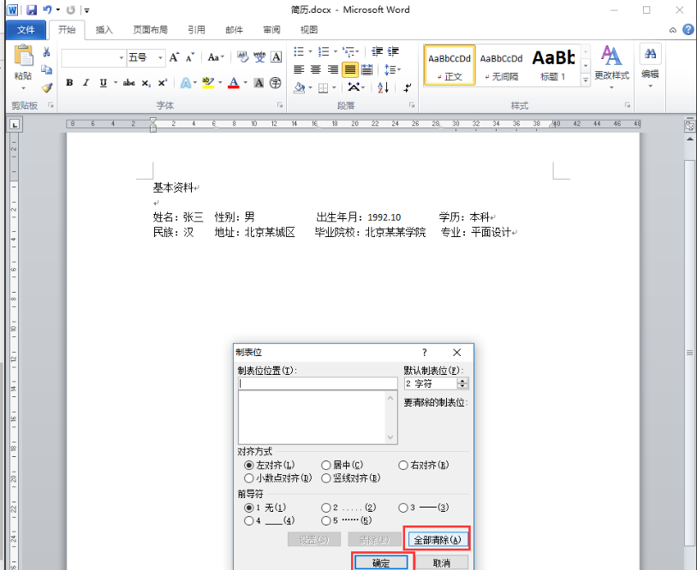Click the character shading icon
The image size is (697, 570).
[x=259, y=83]
